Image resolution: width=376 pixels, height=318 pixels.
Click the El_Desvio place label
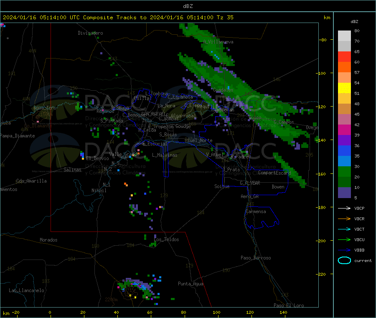tap(97, 158)
